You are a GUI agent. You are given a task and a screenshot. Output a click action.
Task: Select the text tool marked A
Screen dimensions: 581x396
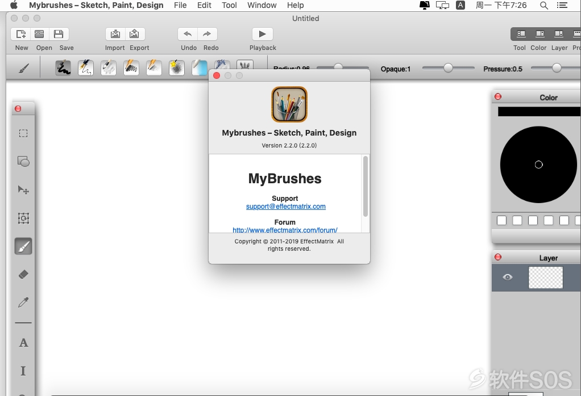point(23,343)
